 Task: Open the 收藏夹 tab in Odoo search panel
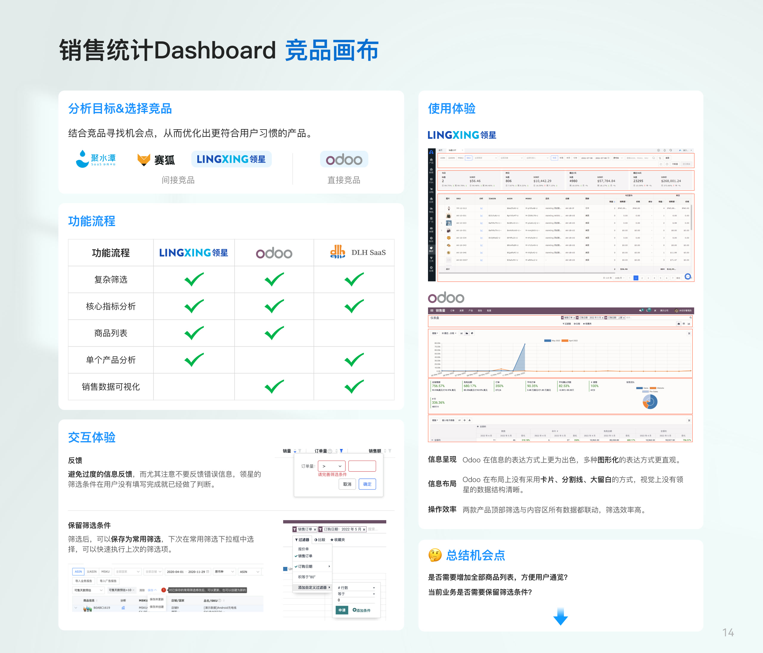coord(337,539)
